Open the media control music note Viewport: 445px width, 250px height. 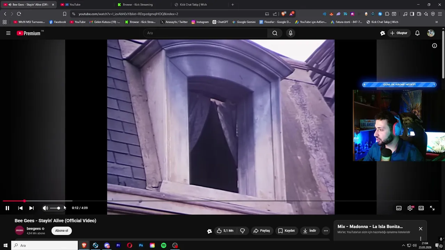[x=405, y=14]
